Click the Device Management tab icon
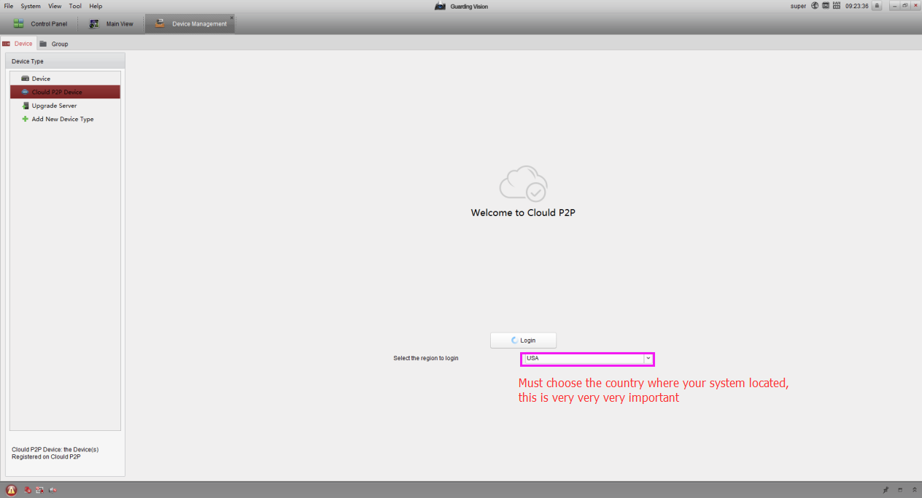 (x=160, y=23)
